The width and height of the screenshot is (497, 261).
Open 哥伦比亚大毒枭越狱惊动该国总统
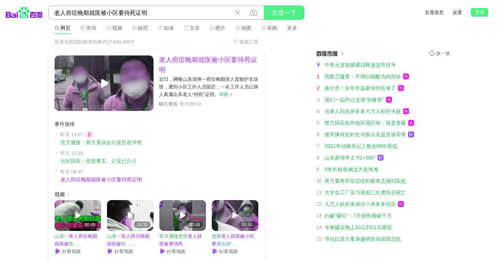coord(363,239)
